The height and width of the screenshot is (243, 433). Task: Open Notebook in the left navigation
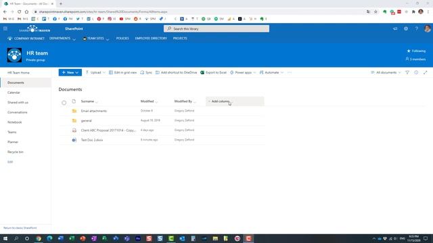(14, 122)
